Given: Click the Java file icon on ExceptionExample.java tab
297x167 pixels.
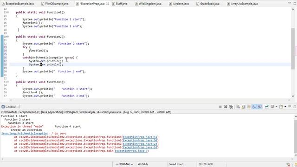Looking at the screenshot, I should coord(3,4).
